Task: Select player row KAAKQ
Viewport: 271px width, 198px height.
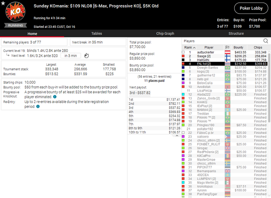Action: click(x=225, y=102)
